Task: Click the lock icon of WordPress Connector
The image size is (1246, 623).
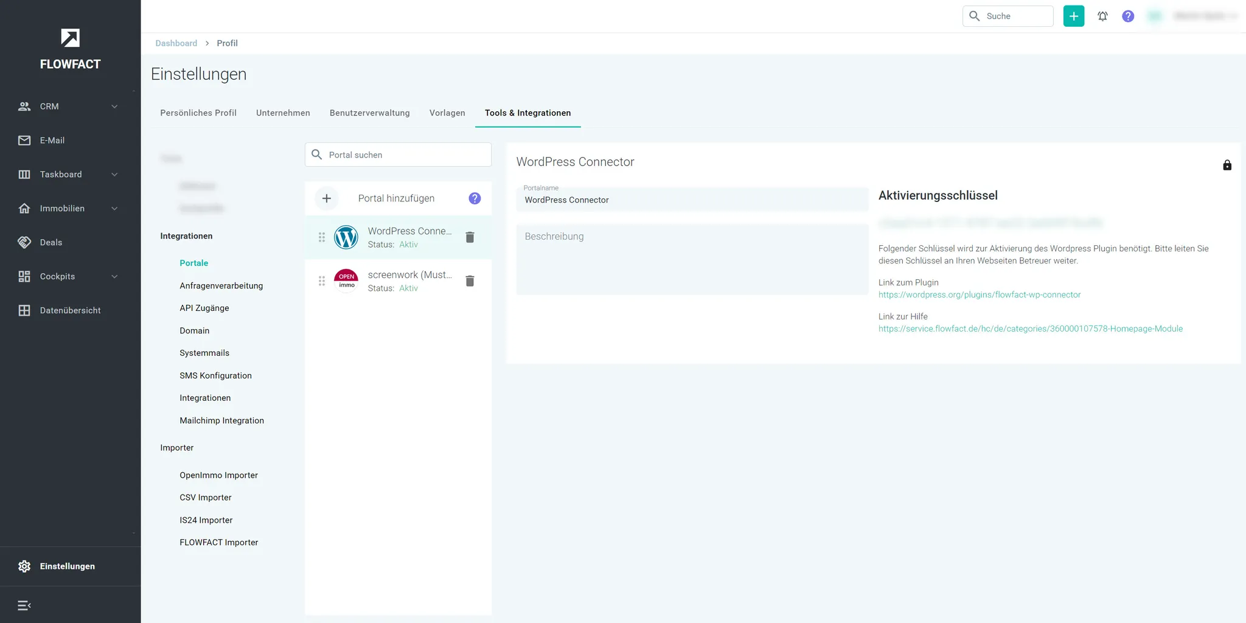Action: [1227, 165]
